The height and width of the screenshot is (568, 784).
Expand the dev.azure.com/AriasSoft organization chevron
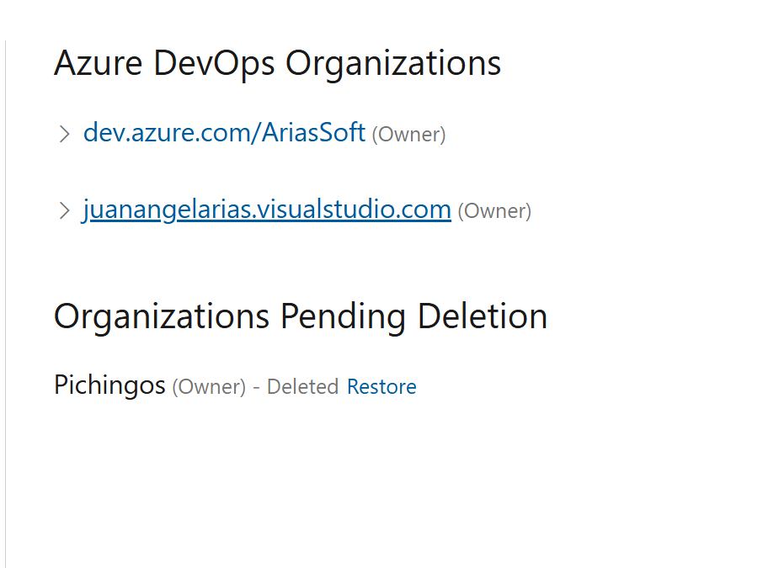pos(64,134)
